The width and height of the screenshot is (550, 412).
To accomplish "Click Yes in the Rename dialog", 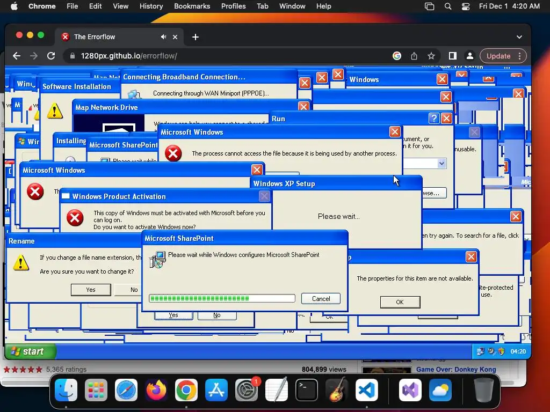I will [91, 290].
